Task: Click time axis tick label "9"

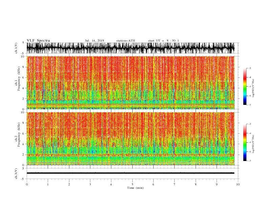Action: coord(217,184)
